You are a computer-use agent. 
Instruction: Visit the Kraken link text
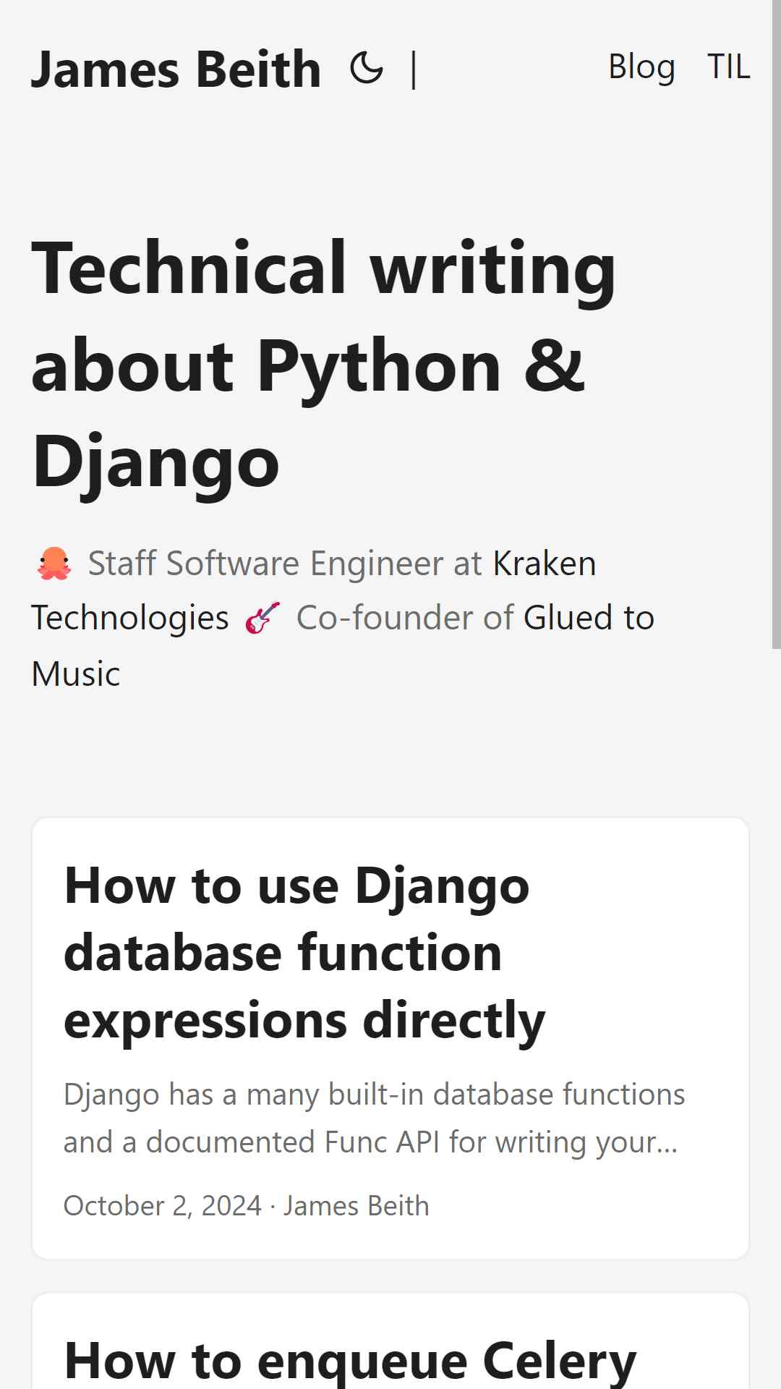pos(545,564)
